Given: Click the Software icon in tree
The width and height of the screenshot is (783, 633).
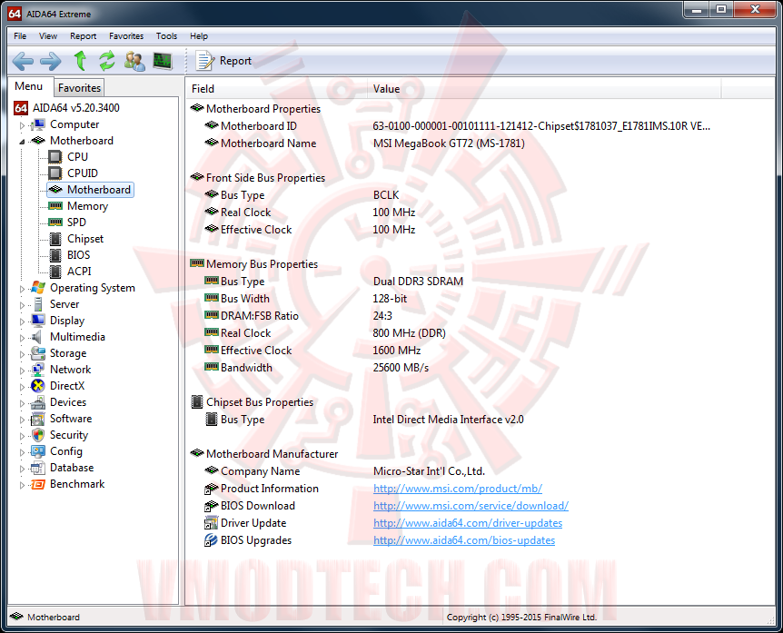Looking at the screenshot, I should coord(38,419).
